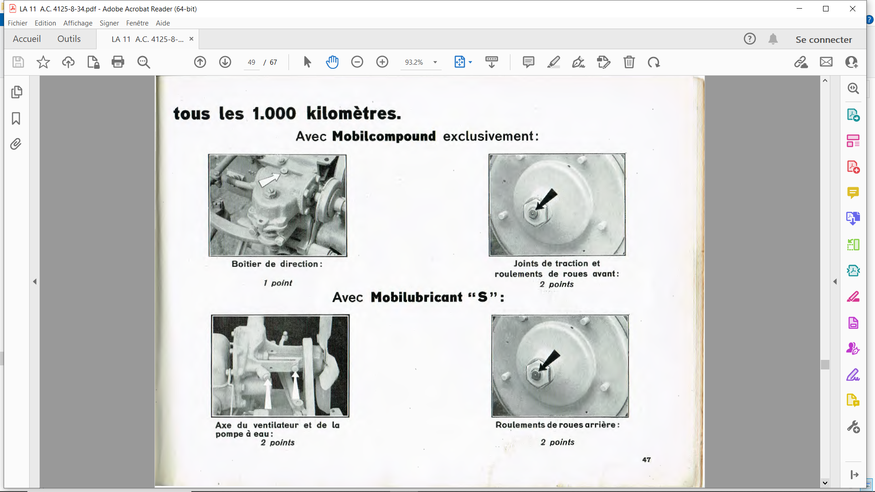Go to previous page arrow
This screenshot has width=875, height=492.
point(200,62)
